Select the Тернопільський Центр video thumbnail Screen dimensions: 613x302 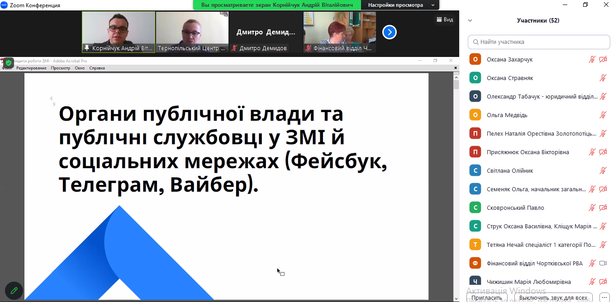(x=192, y=32)
